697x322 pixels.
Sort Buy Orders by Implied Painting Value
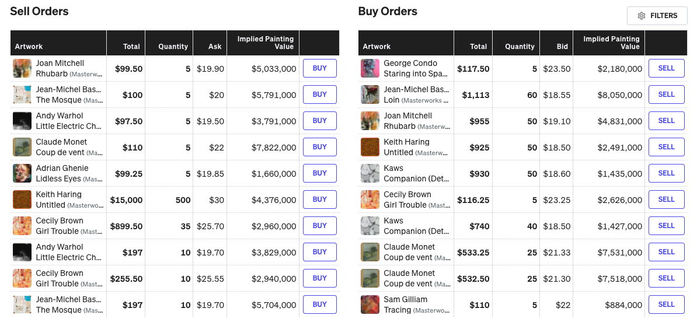point(611,43)
